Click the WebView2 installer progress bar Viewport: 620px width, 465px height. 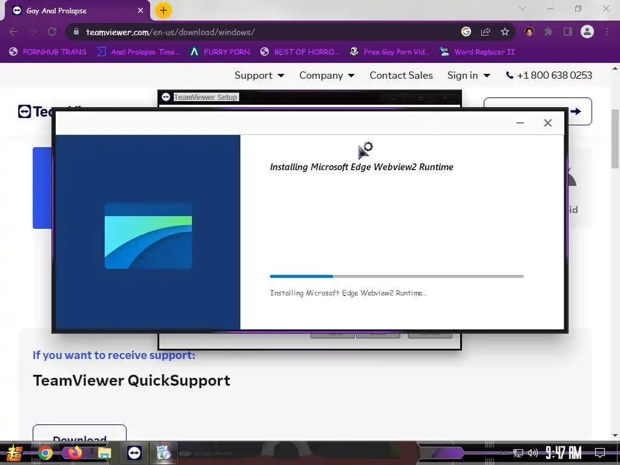coord(397,276)
